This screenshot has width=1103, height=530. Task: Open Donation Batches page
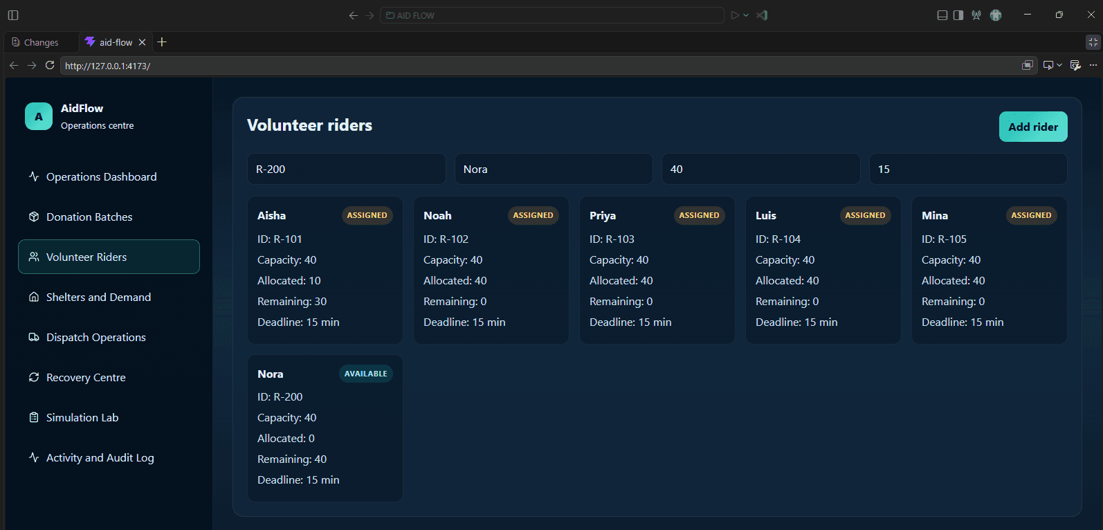(x=109, y=217)
